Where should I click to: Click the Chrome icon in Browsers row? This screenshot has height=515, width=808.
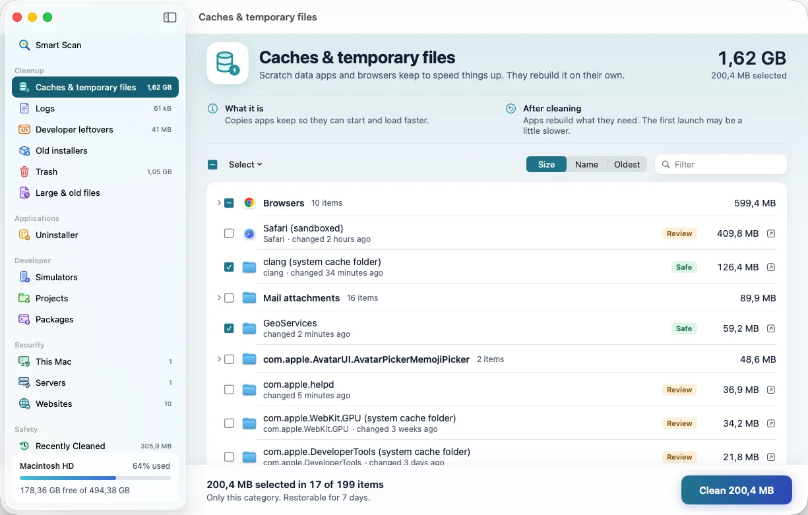tap(249, 203)
